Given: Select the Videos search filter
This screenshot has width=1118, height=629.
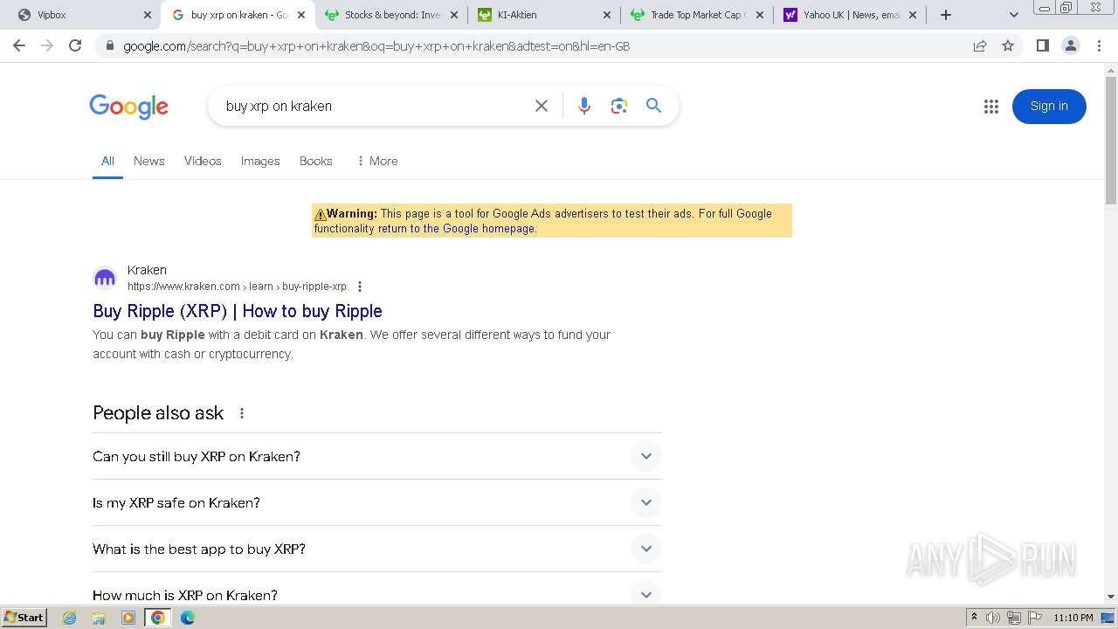Looking at the screenshot, I should click(x=203, y=161).
